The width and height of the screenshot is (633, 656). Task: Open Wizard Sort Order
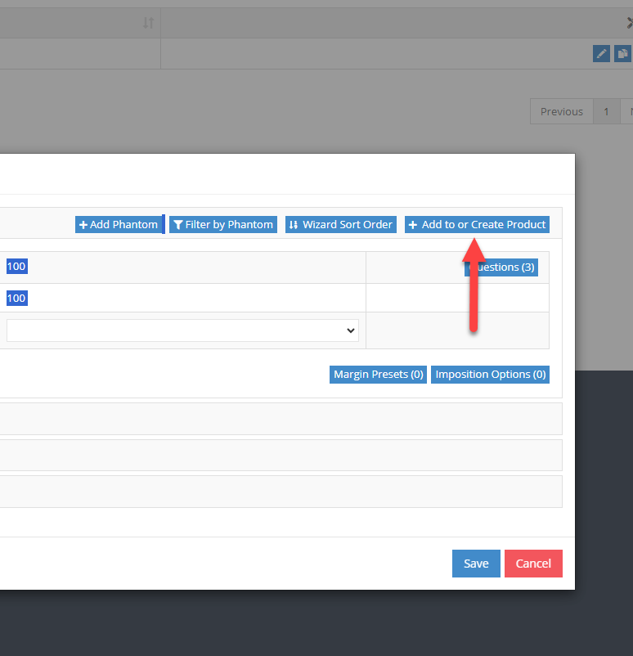pyautogui.click(x=341, y=225)
